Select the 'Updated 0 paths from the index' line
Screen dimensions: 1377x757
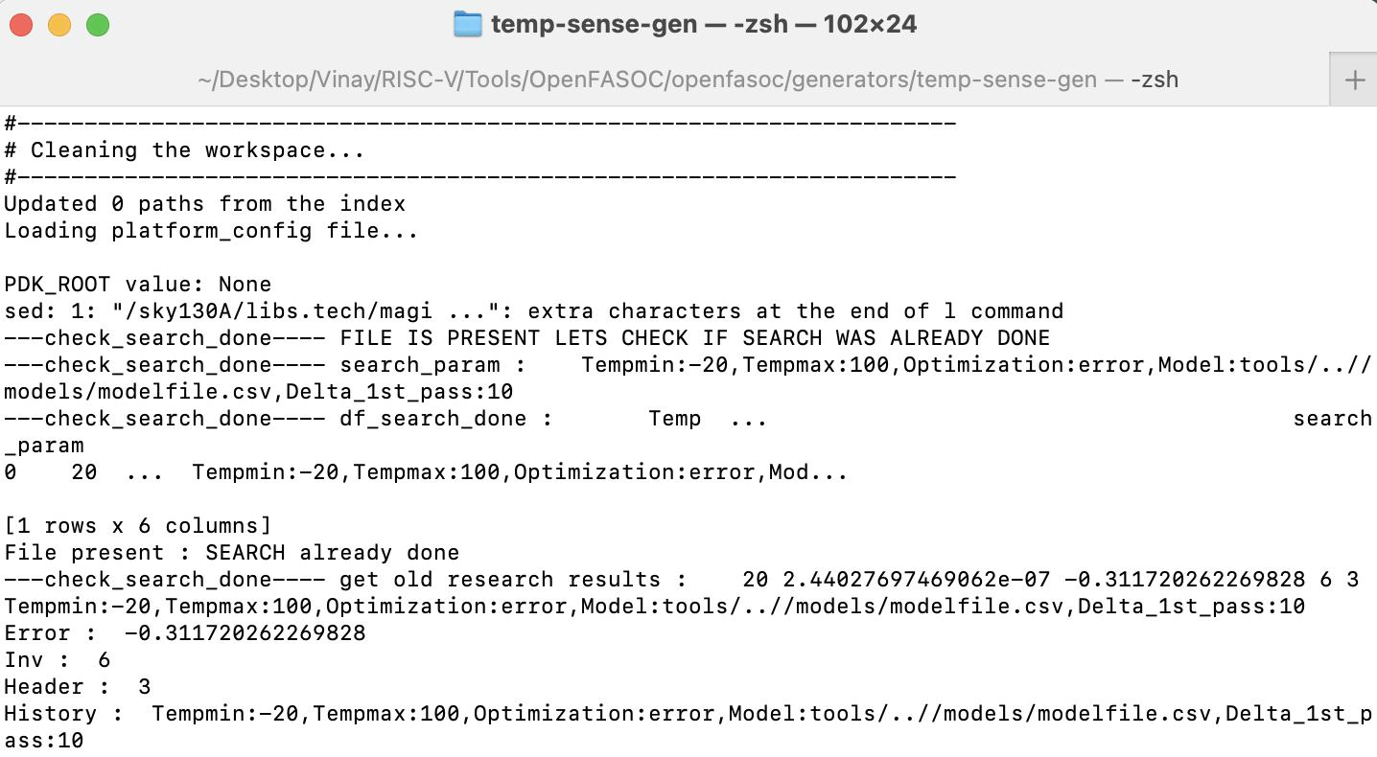coord(205,203)
